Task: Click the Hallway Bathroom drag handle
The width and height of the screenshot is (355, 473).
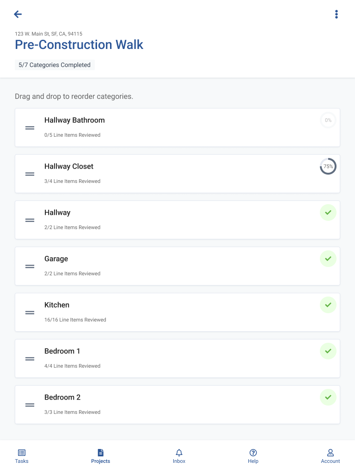Action: tap(30, 127)
